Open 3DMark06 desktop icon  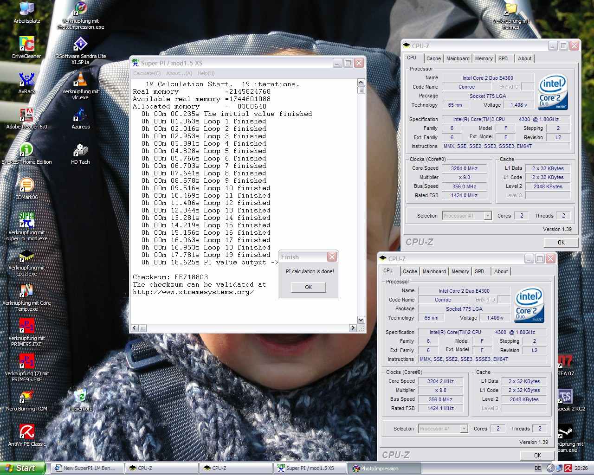(26, 189)
